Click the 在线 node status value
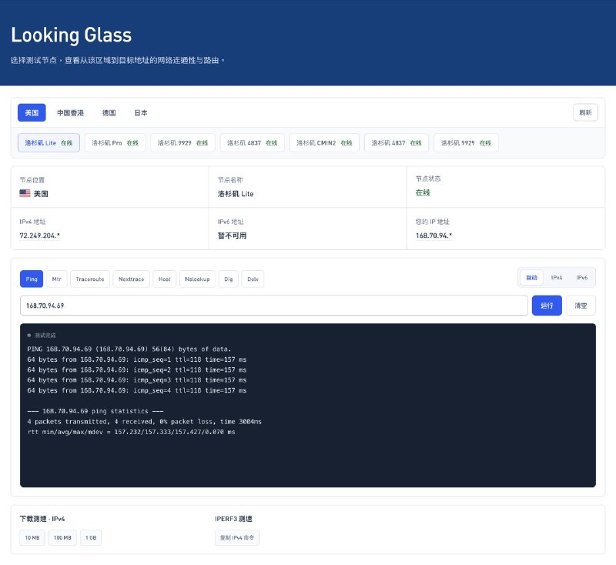 (423, 192)
